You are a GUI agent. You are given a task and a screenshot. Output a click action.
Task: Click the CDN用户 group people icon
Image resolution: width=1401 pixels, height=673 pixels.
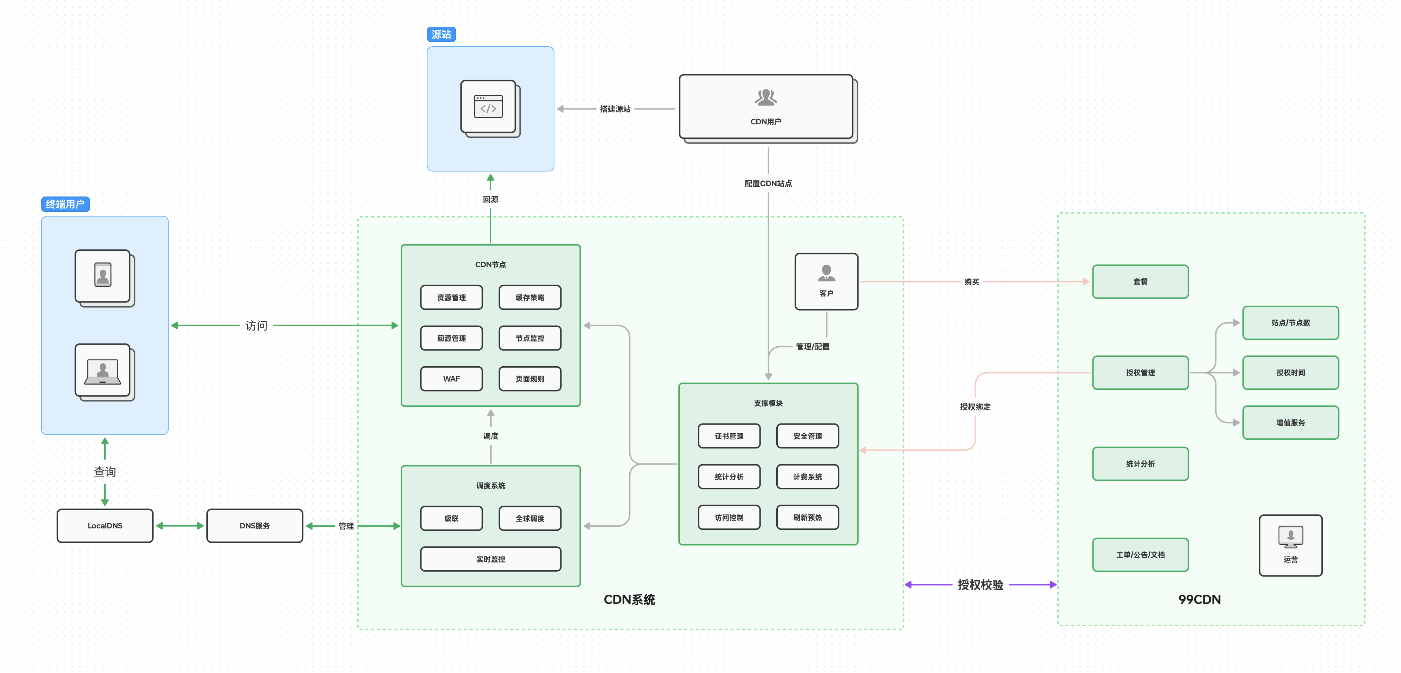point(765,98)
